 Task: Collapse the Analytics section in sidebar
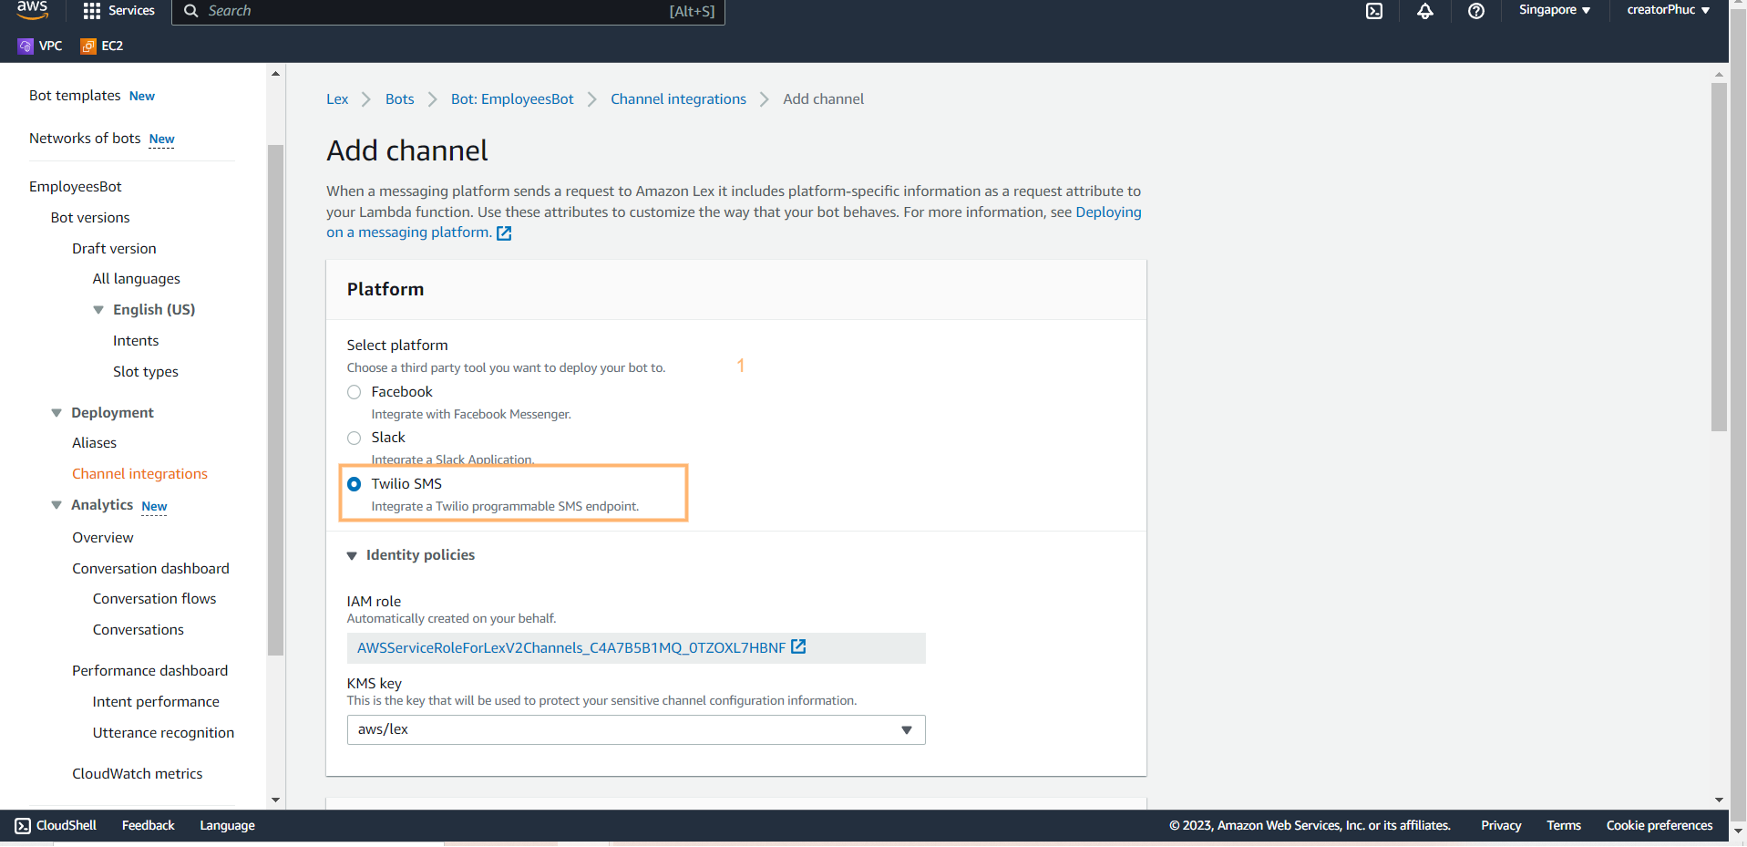[x=57, y=505]
